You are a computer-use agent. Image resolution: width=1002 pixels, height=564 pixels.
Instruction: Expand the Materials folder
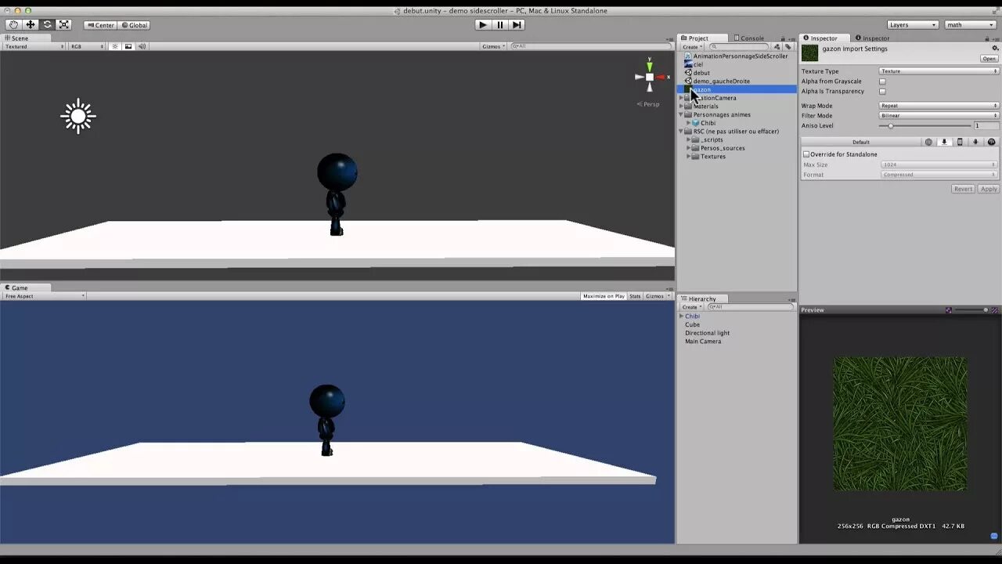(681, 107)
